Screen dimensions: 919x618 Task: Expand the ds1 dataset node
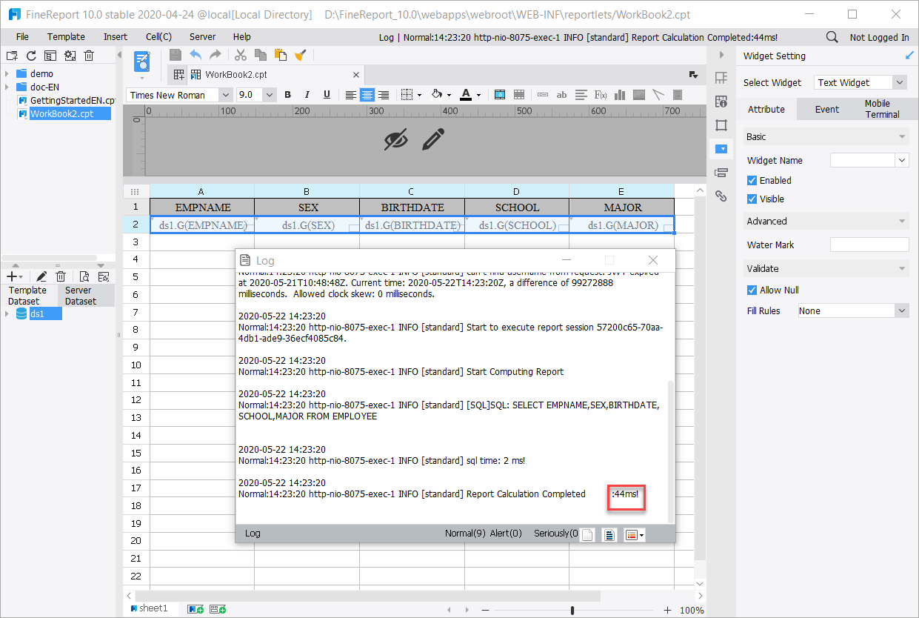[7, 314]
